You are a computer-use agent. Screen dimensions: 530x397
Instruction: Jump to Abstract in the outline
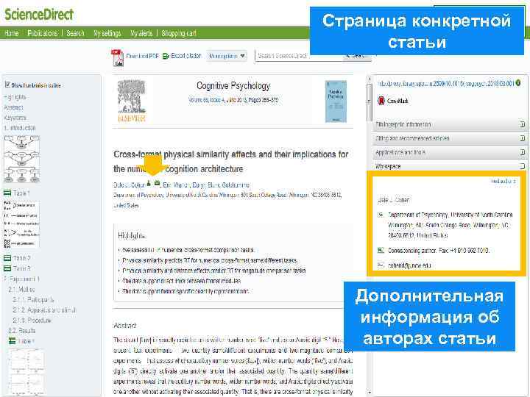pyautogui.click(x=13, y=107)
